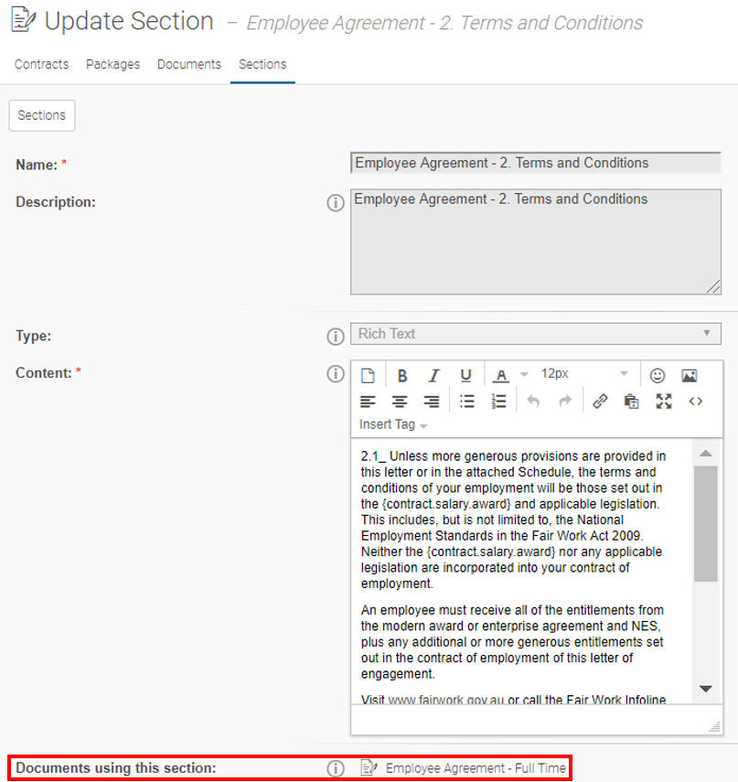Insert an emoji into the content

coord(658,374)
